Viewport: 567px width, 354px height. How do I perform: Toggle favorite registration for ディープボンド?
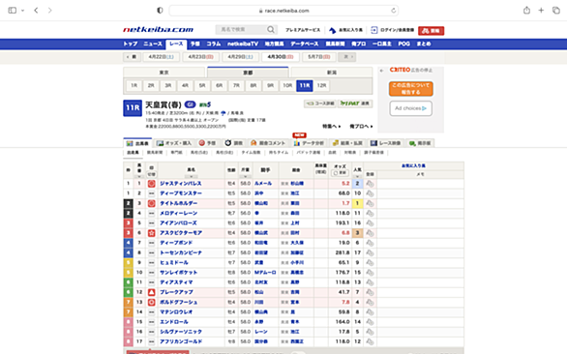pos(370,243)
